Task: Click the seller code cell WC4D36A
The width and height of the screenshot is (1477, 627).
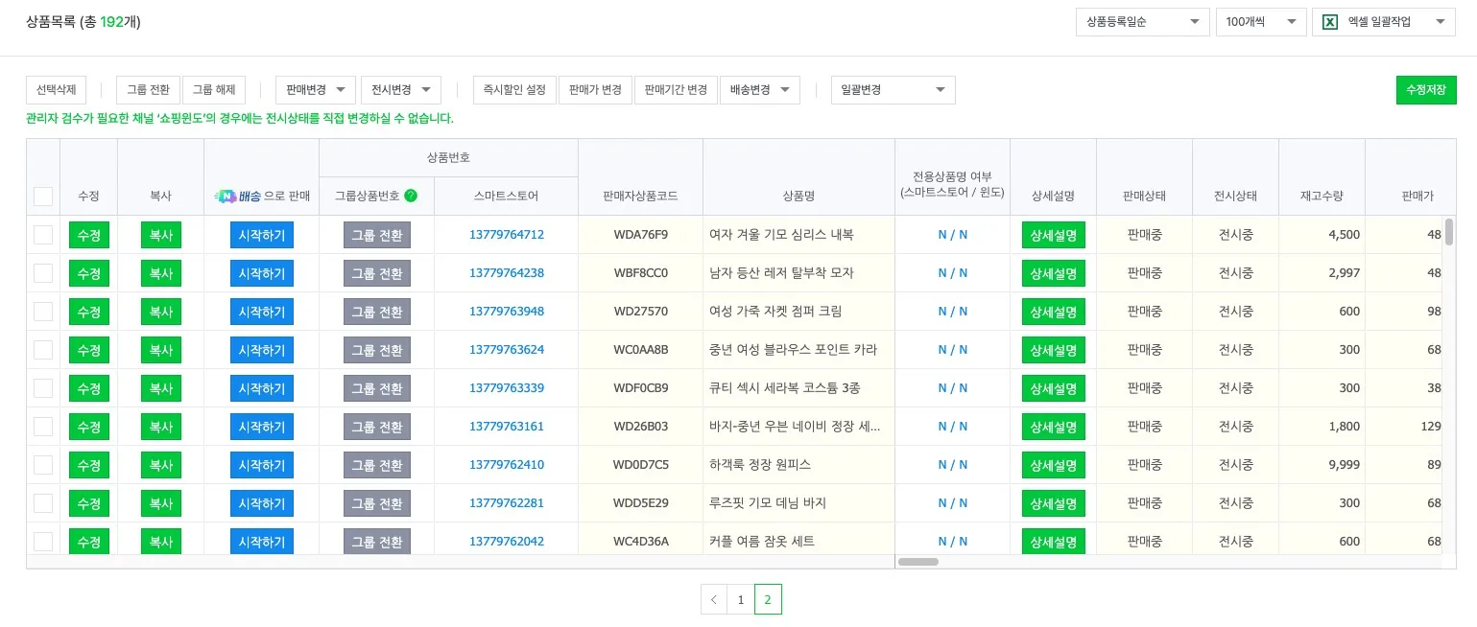Action: (641, 542)
